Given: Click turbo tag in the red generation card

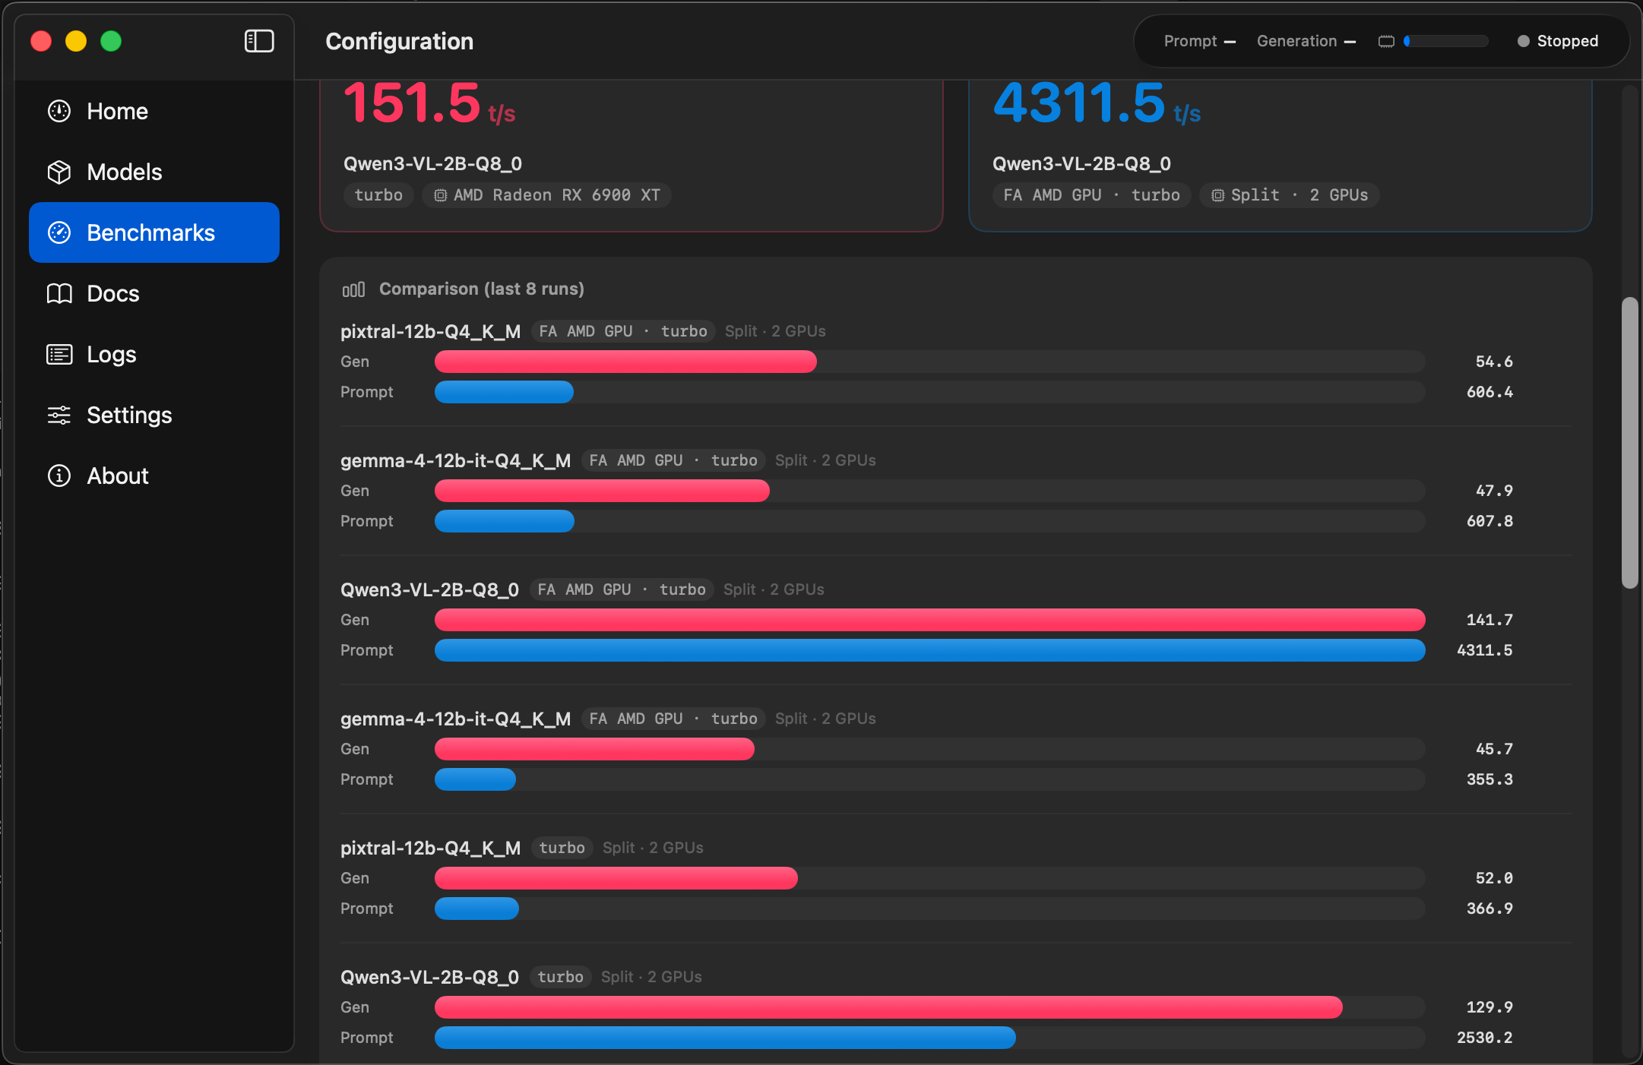Looking at the screenshot, I should (378, 195).
